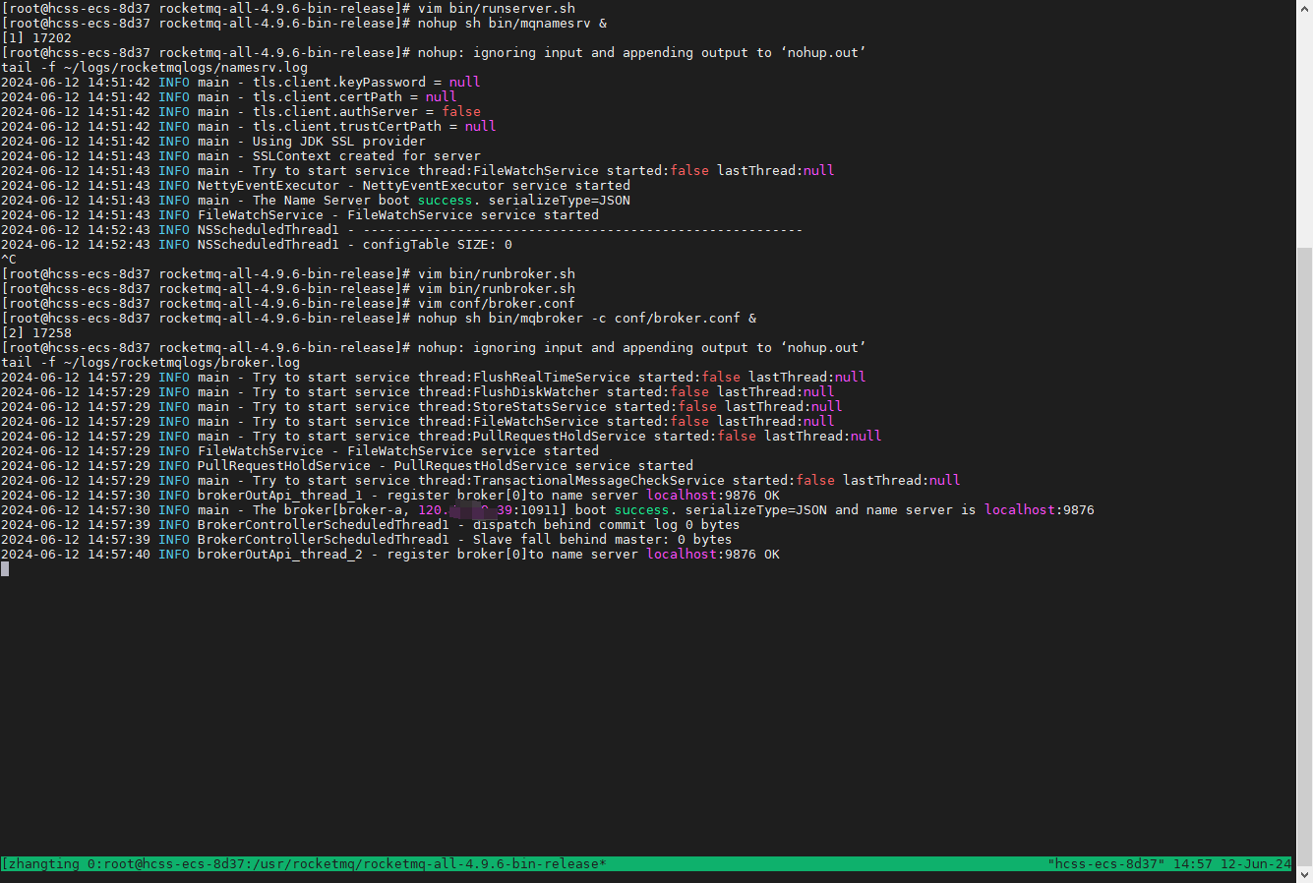Click the "nohup sh bin/mqnamesrv &" command
The height and width of the screenshot is (883, 1313).
coord(512,24)
